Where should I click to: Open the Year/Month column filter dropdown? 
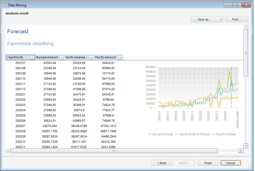coord(32,57)
